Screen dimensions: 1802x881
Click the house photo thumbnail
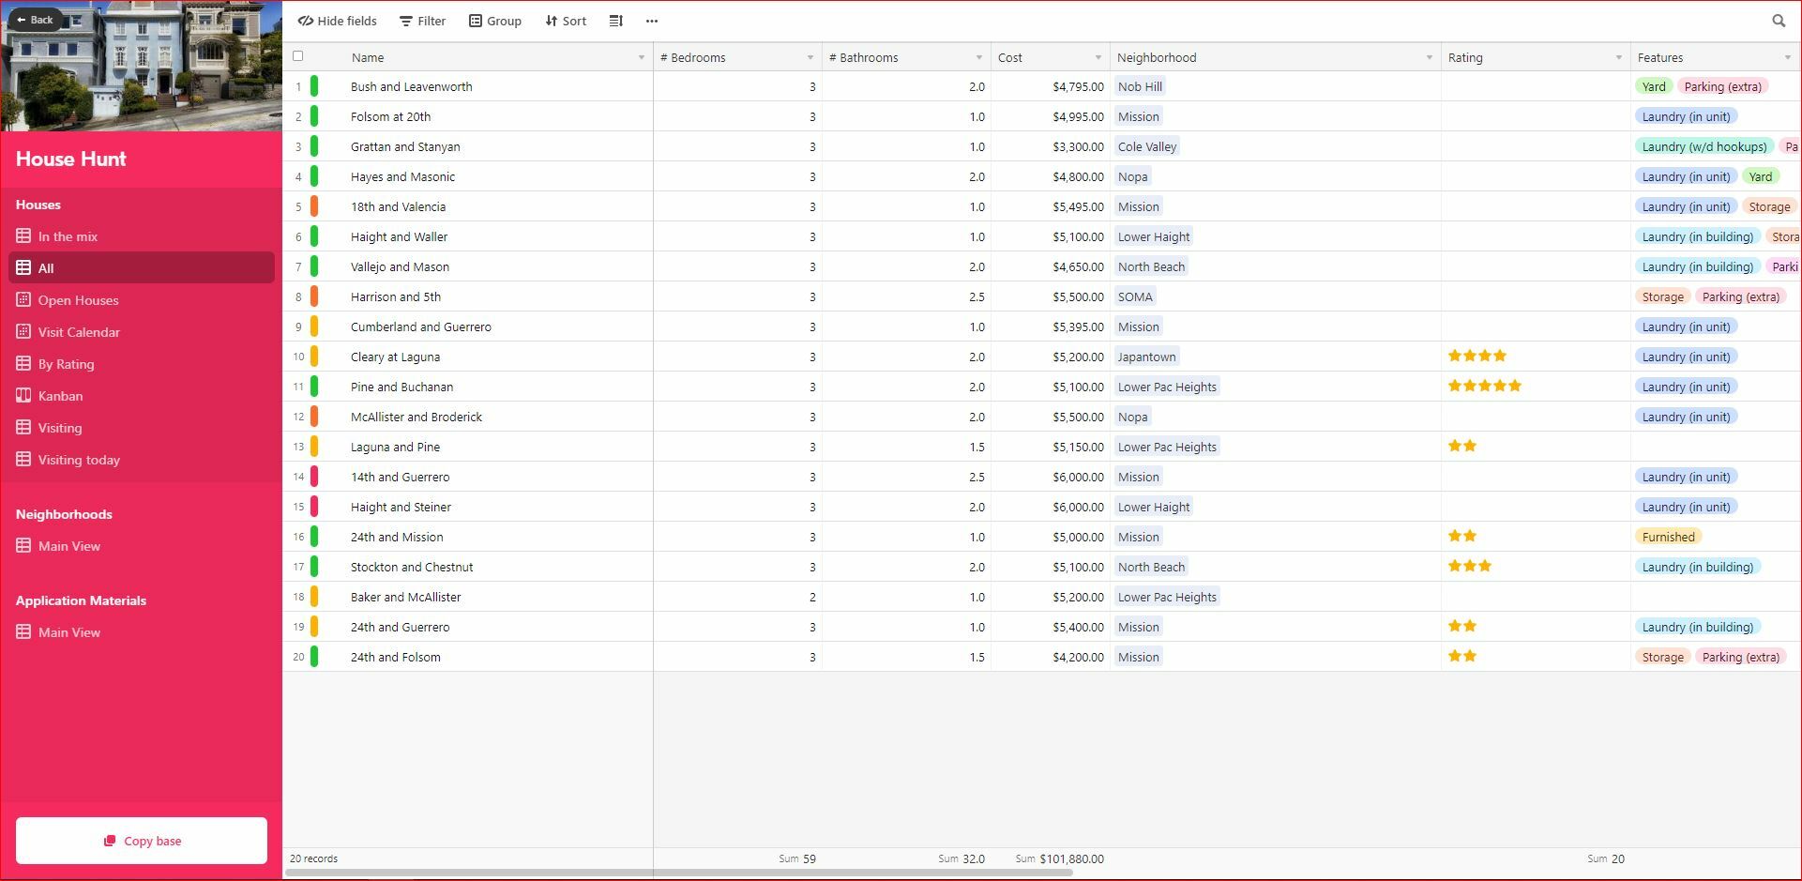coord(142,66)
